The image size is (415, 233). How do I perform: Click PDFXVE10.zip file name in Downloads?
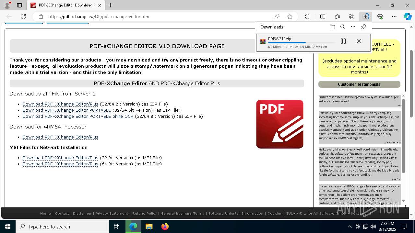click(x=279, y=39)
